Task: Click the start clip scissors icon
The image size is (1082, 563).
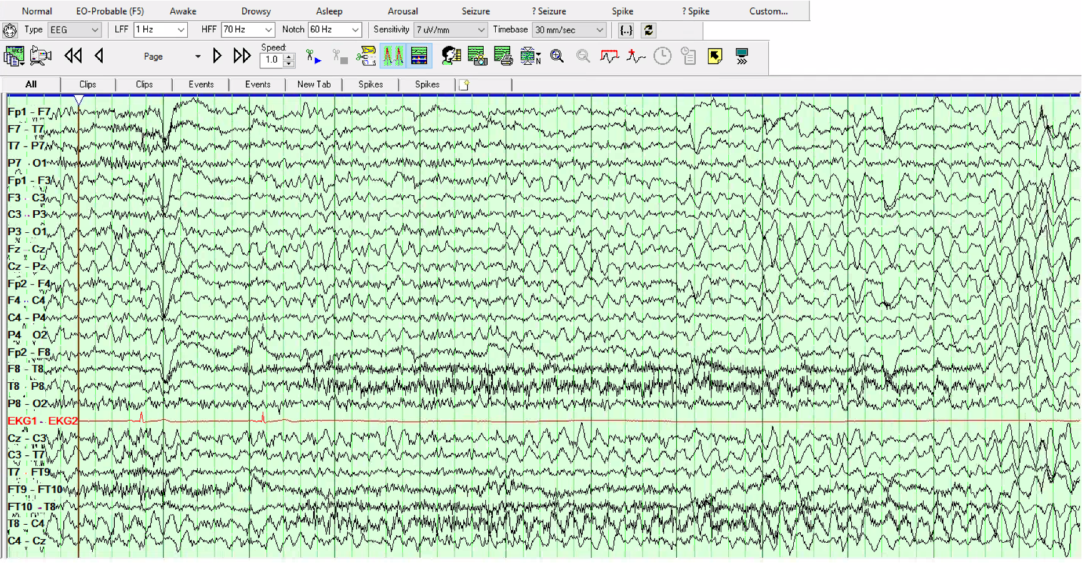Action: 313,56
